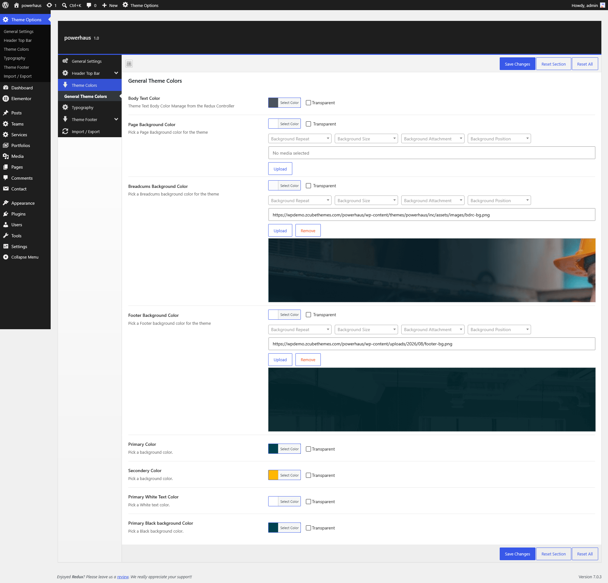Tick Transparent for Primary Black background Color

pyautogui.click(x=308, y=528)
